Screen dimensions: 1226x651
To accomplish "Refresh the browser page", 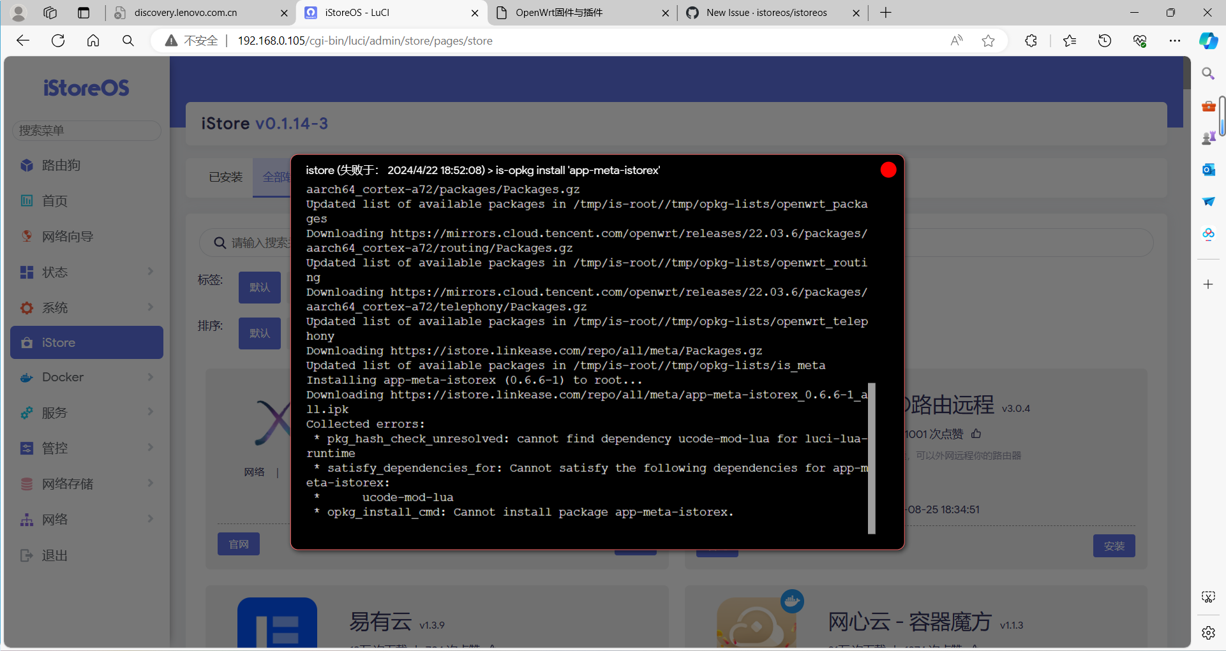I will pyautogui.click(x=58, y=41).
